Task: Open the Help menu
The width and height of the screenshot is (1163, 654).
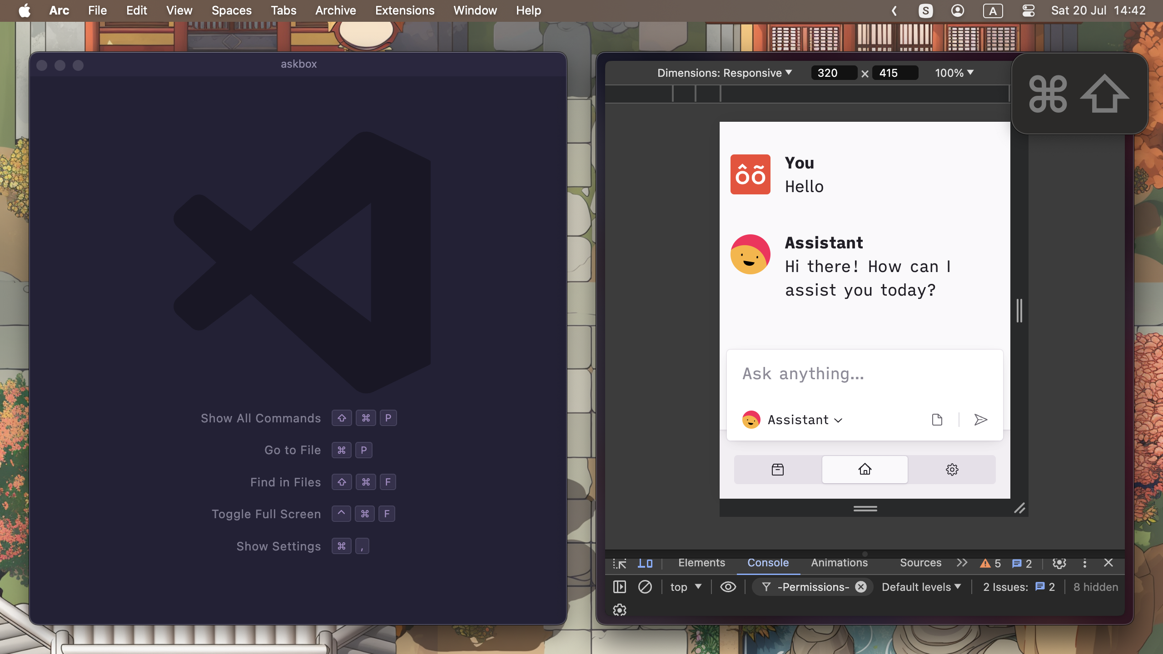Action: (x=528, y=10)
